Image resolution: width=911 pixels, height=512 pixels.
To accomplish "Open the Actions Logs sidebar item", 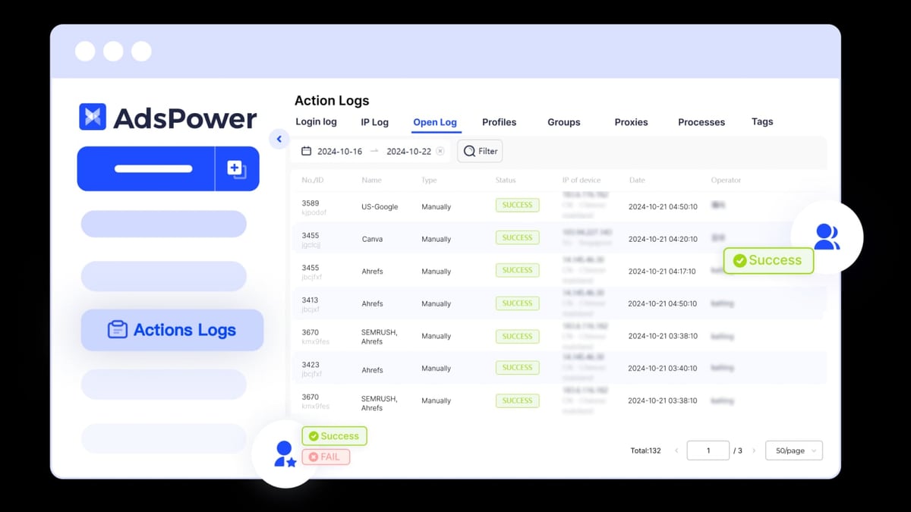I will pos(172,330).
